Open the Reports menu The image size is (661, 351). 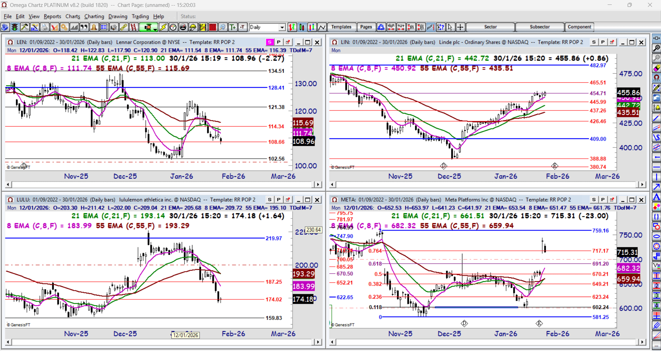pos(52,16)
